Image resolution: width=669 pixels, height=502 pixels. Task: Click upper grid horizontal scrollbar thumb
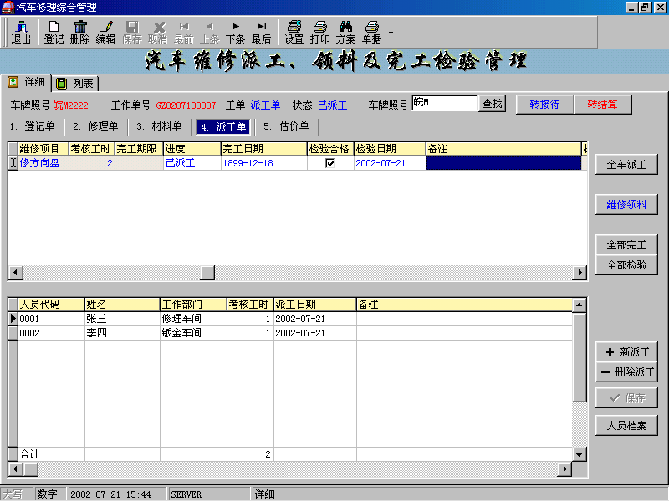click(207, 273)
